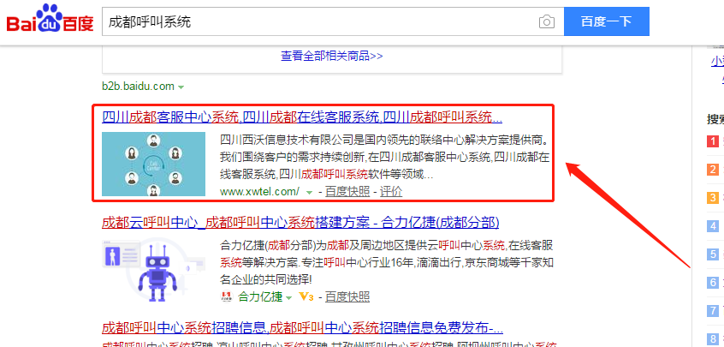Open 成都呼叫中心系统招聘信息 result title
The height and width of the screenshot is (347, 724).
click(302, 328)
